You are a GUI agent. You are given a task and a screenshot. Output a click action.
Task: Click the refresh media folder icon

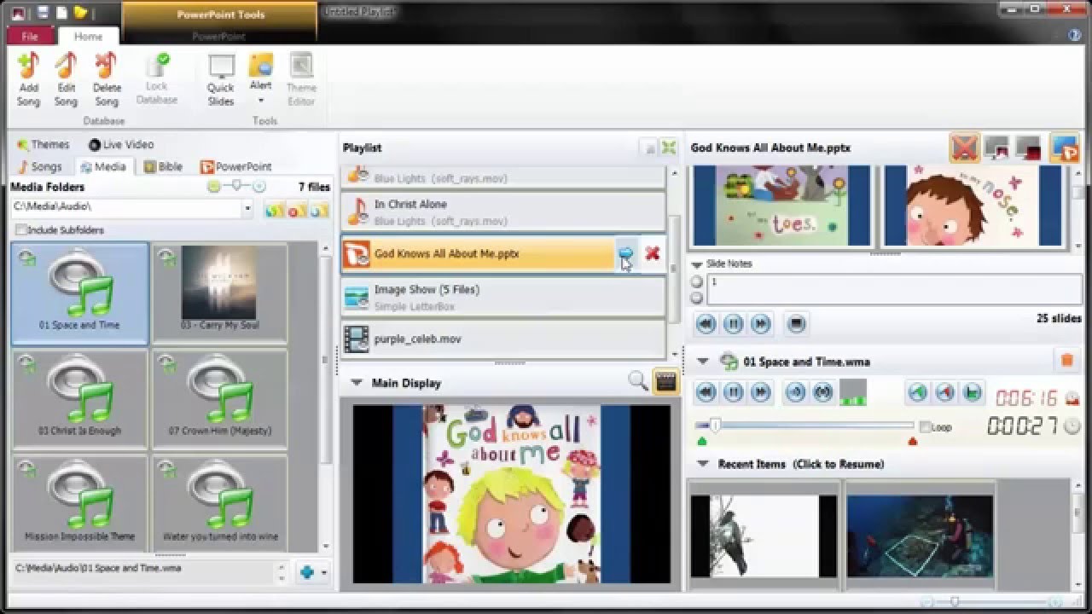(318, 210)
